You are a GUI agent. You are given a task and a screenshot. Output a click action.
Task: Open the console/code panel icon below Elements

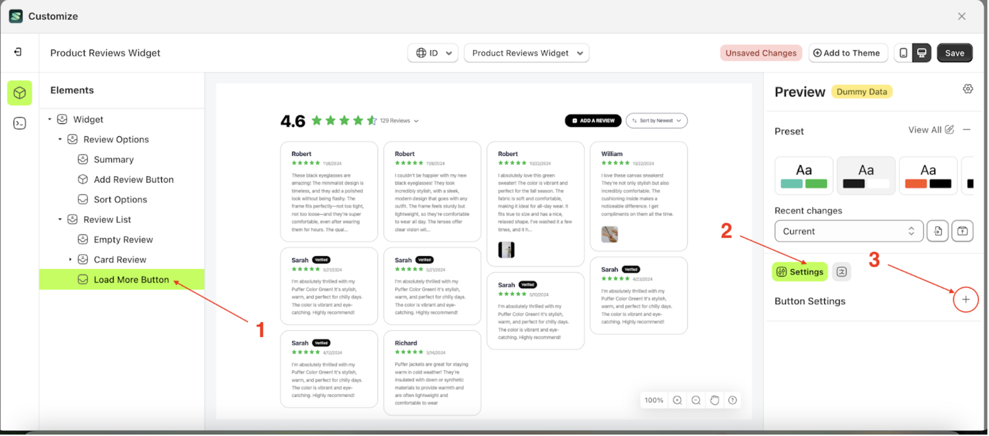(19, 123)
